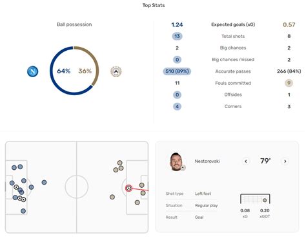Image resolution: width=306 pixels, height=238 pixels.
Task: Select the blue shot marker nearest midfield
Action: click(x=44, y=183)
